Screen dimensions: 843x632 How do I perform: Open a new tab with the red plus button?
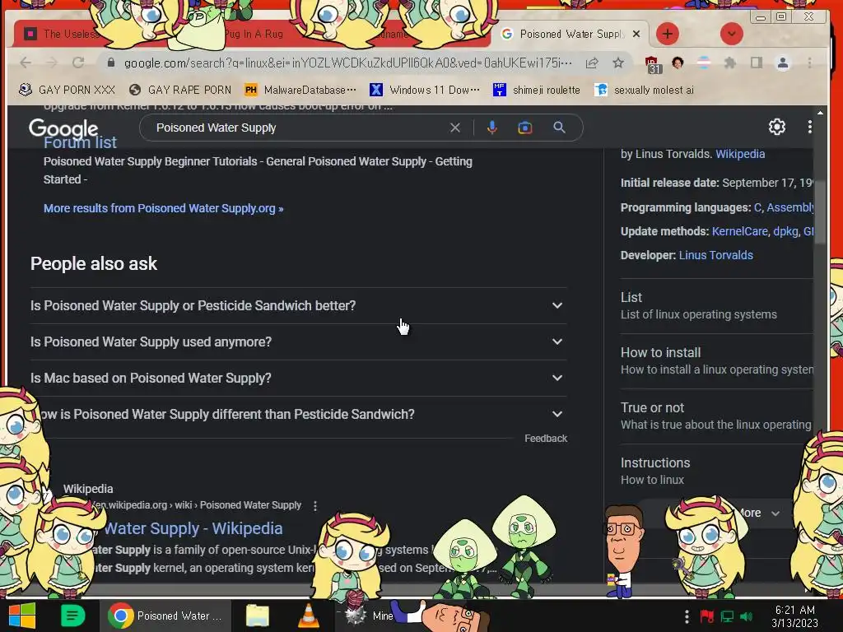(x=667, y=34)
